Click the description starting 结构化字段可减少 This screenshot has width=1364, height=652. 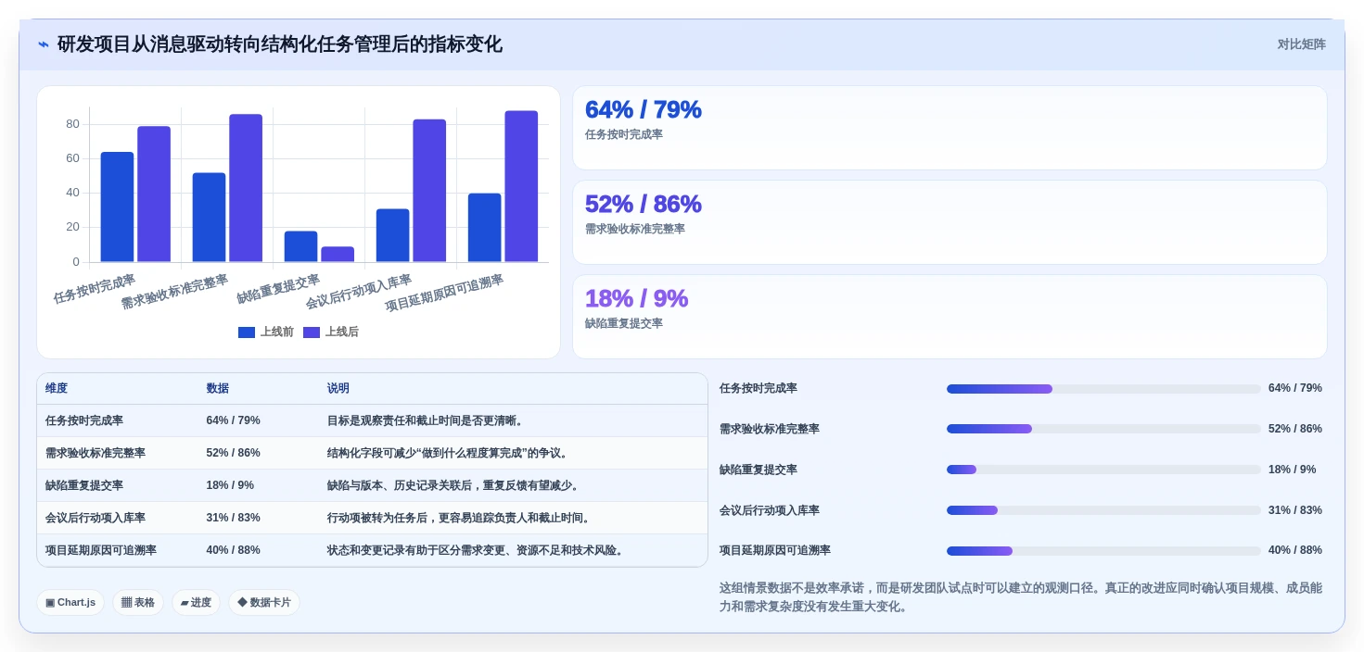(450, 453)
